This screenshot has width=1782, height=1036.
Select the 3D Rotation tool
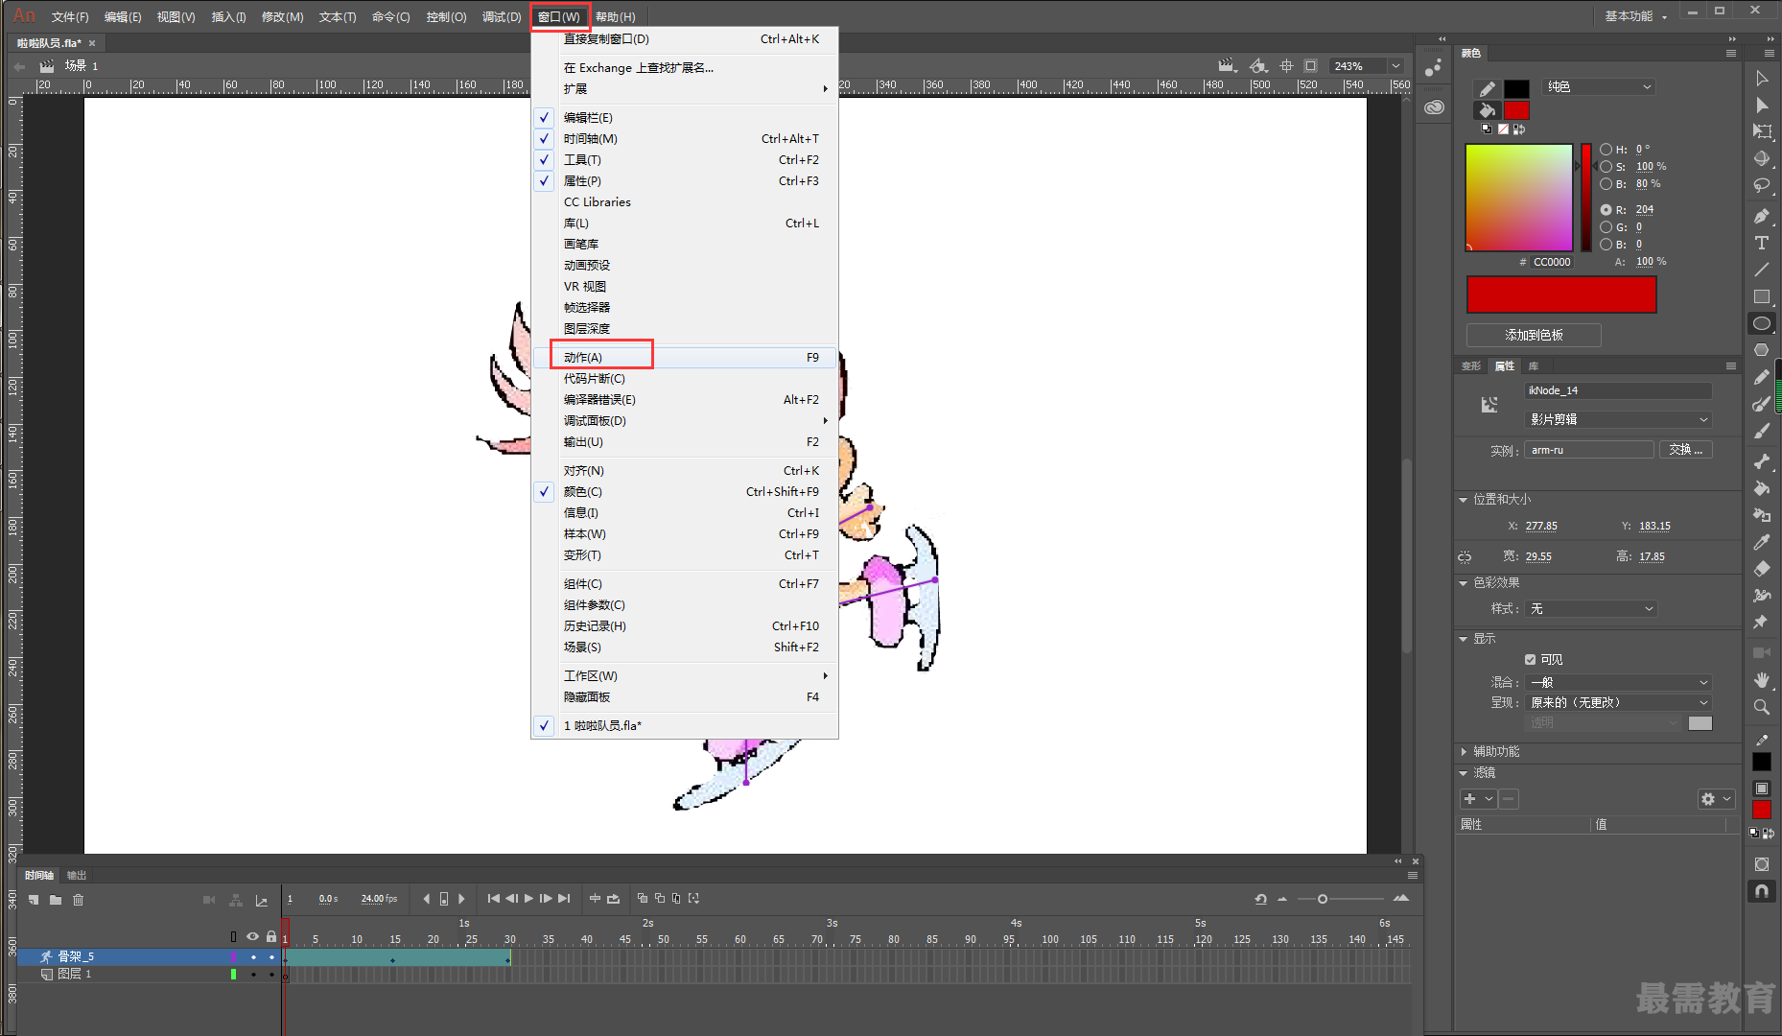point(1762,158)
